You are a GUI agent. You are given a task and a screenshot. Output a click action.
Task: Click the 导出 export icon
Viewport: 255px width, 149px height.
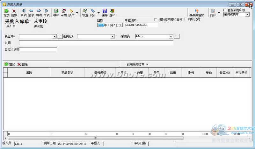click(x=56, y=13)
